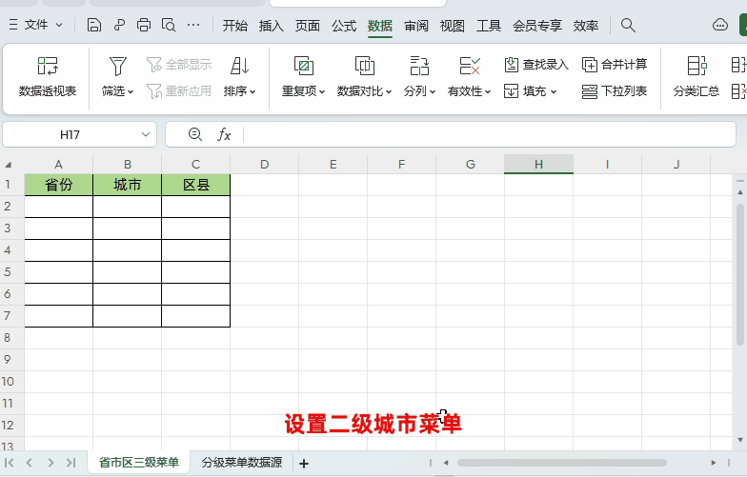747x477 pixels.
Task: Open the name box dropdown arrow
Action: (146, 135)
